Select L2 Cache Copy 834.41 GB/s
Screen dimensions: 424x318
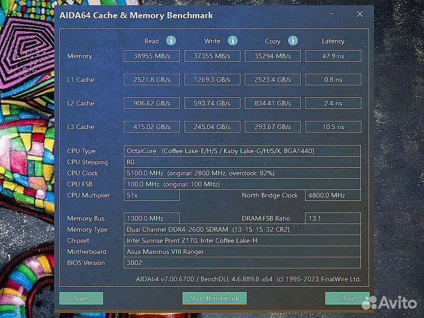[273, 103]
